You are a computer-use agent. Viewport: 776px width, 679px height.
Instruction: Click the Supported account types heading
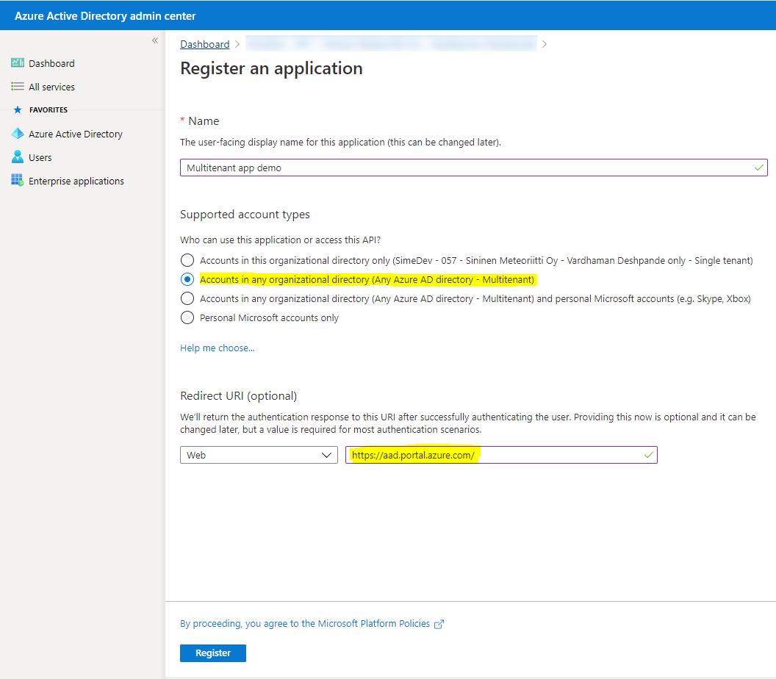pos(245,215)
